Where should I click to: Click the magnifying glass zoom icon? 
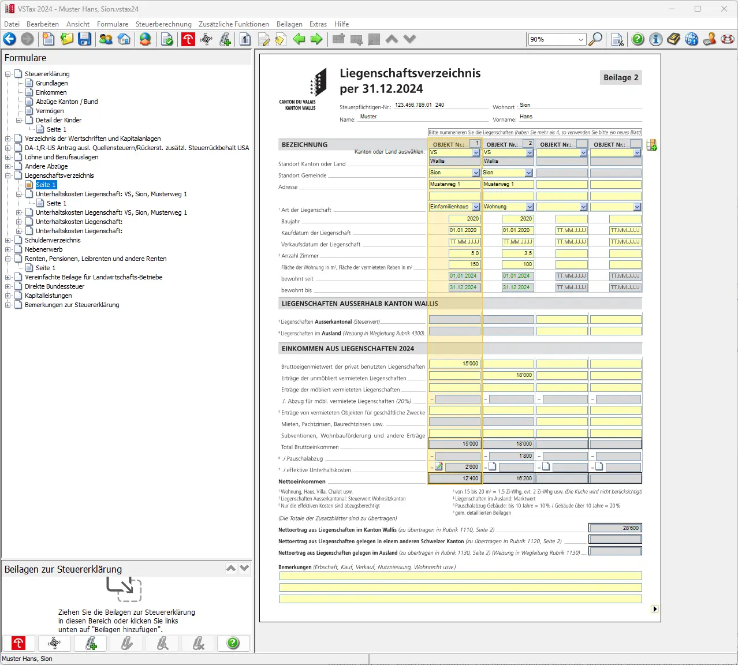tap(595, 39)
